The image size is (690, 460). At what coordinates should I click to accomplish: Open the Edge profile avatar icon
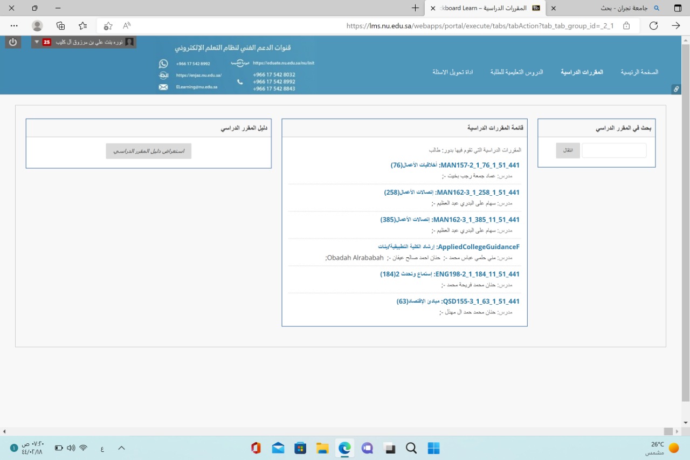37,26
